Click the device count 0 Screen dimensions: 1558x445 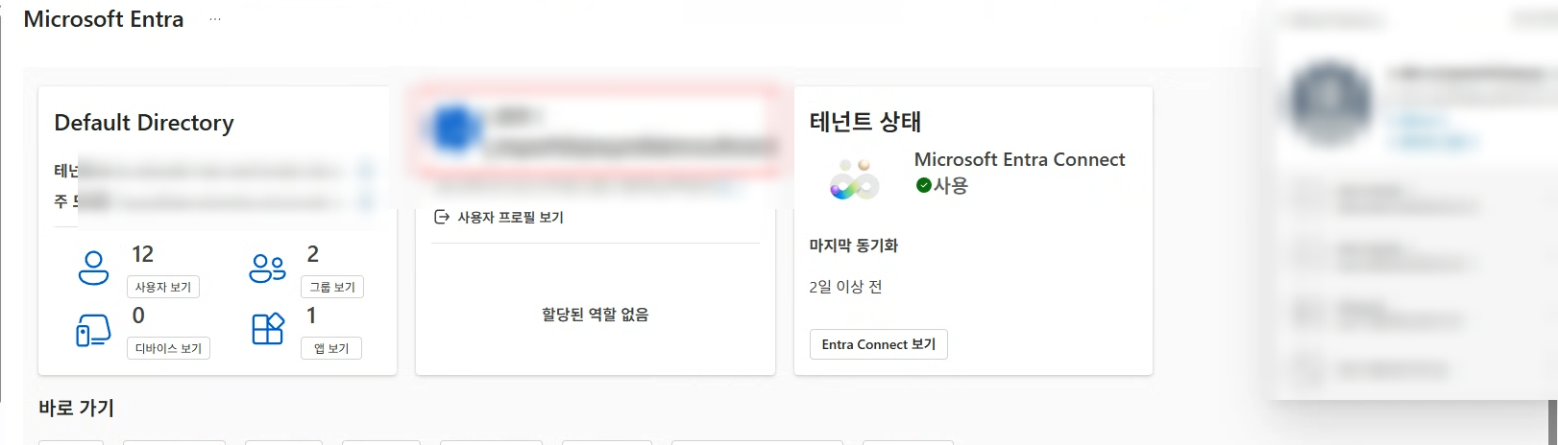point(138,316)
